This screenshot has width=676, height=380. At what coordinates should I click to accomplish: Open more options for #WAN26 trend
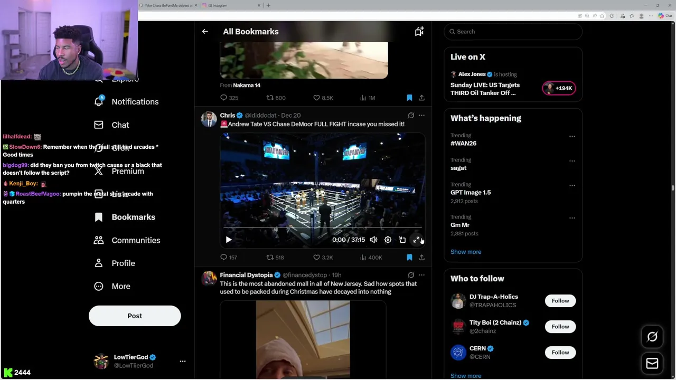(572, 136)
